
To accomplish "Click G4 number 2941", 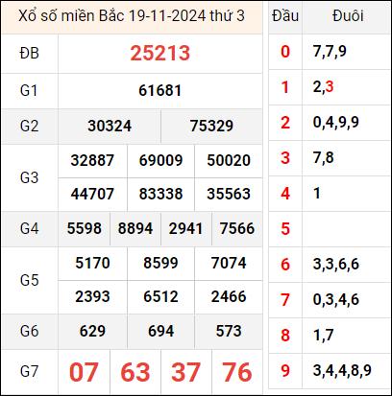I will pos(185,228).
